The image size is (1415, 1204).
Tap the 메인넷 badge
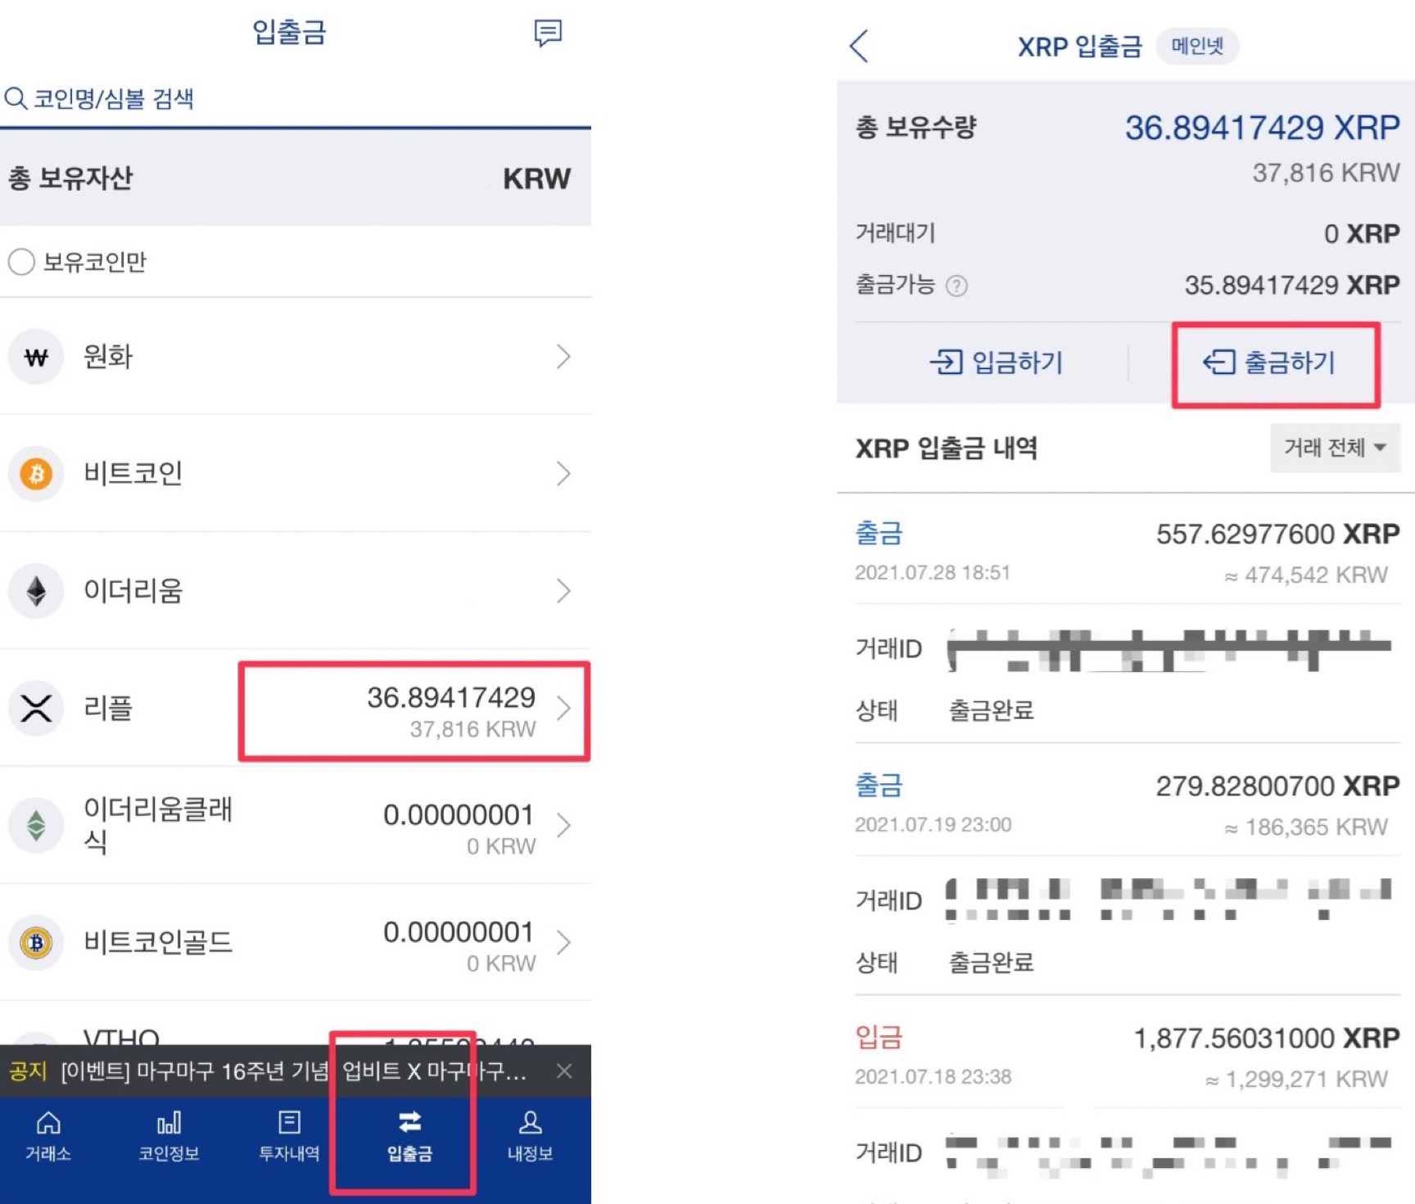1197,46
